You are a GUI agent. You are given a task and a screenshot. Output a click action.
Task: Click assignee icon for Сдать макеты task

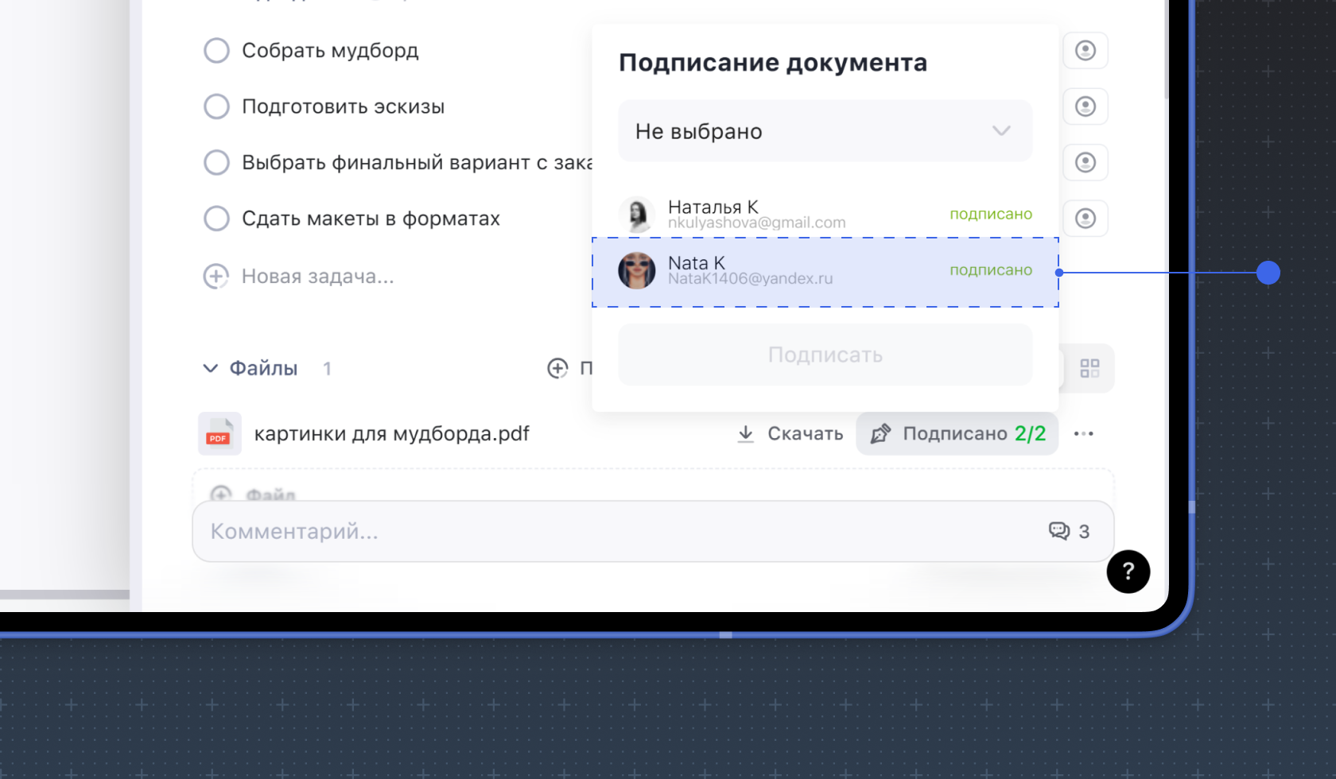[x=1085, y=218]
